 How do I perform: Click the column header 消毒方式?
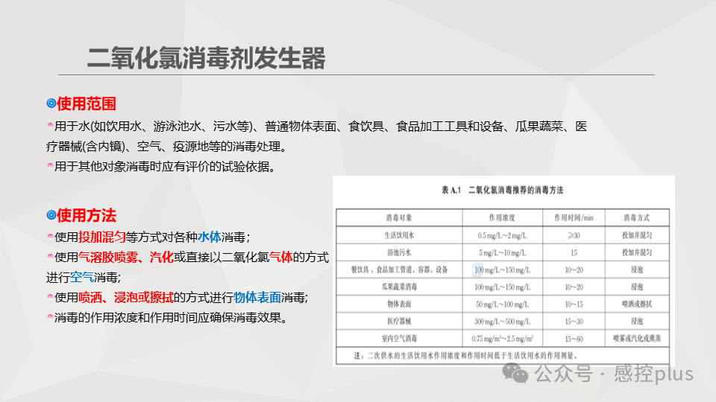tap(637, 218)
